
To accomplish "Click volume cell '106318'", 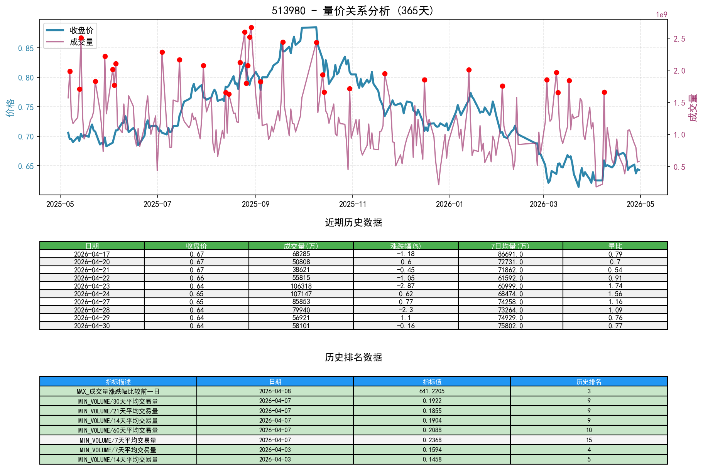I will pyautogui.click(x=301, y=286).
